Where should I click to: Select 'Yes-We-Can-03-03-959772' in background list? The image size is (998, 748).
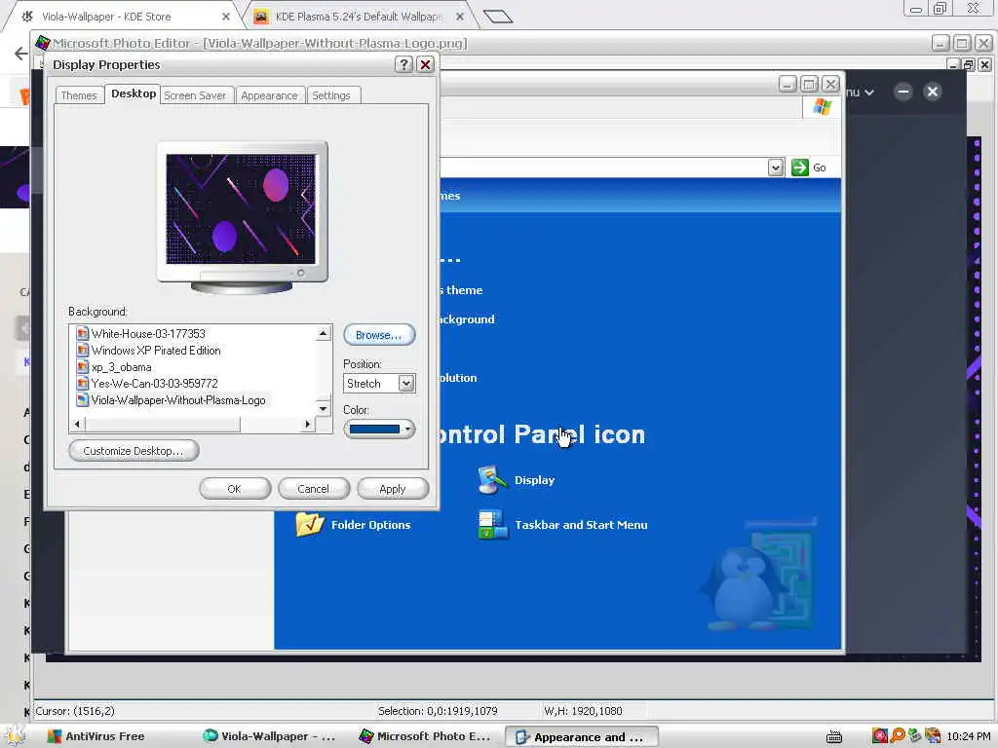point(155,384)
